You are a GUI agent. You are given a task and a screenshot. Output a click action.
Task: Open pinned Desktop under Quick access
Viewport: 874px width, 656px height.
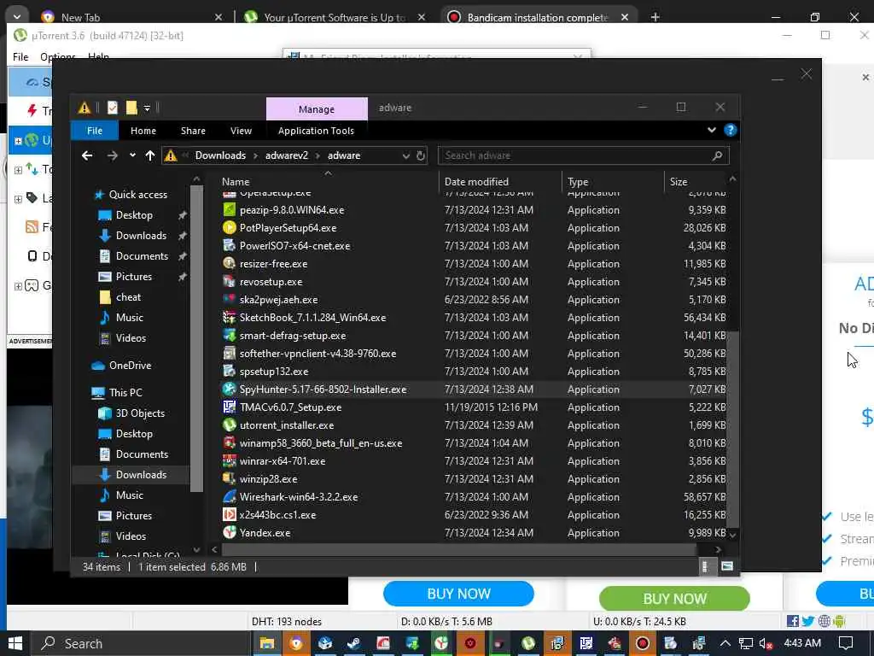(134, 214)
